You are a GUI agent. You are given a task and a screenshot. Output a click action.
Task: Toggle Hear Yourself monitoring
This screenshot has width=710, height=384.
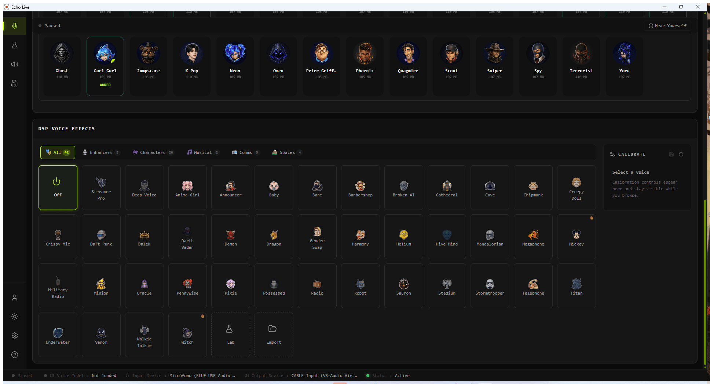[x=667, y=26]
